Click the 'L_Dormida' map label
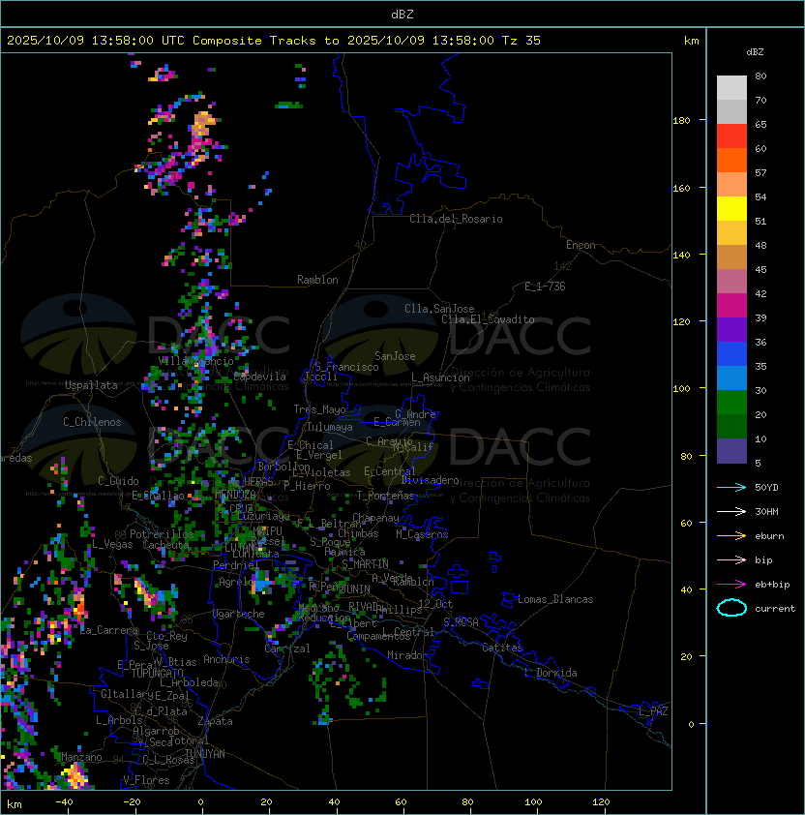Screen dimensions: 805x815 point(551,673)
